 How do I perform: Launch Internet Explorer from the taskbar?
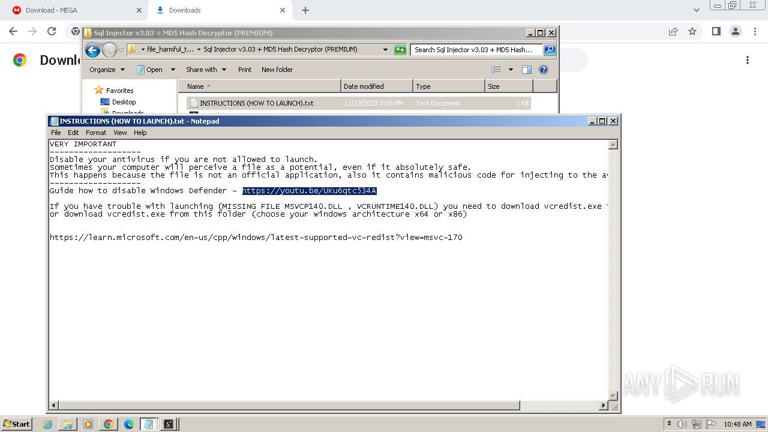point(48,424)
